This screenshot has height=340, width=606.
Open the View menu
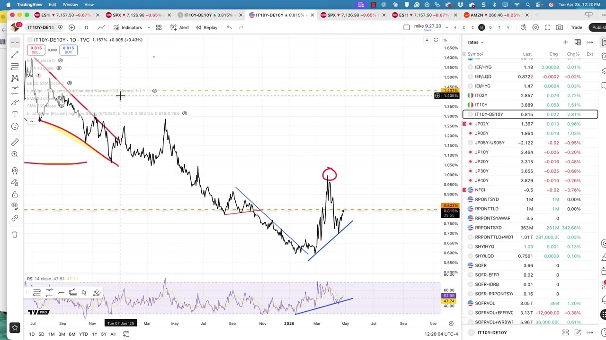[89, 4]
